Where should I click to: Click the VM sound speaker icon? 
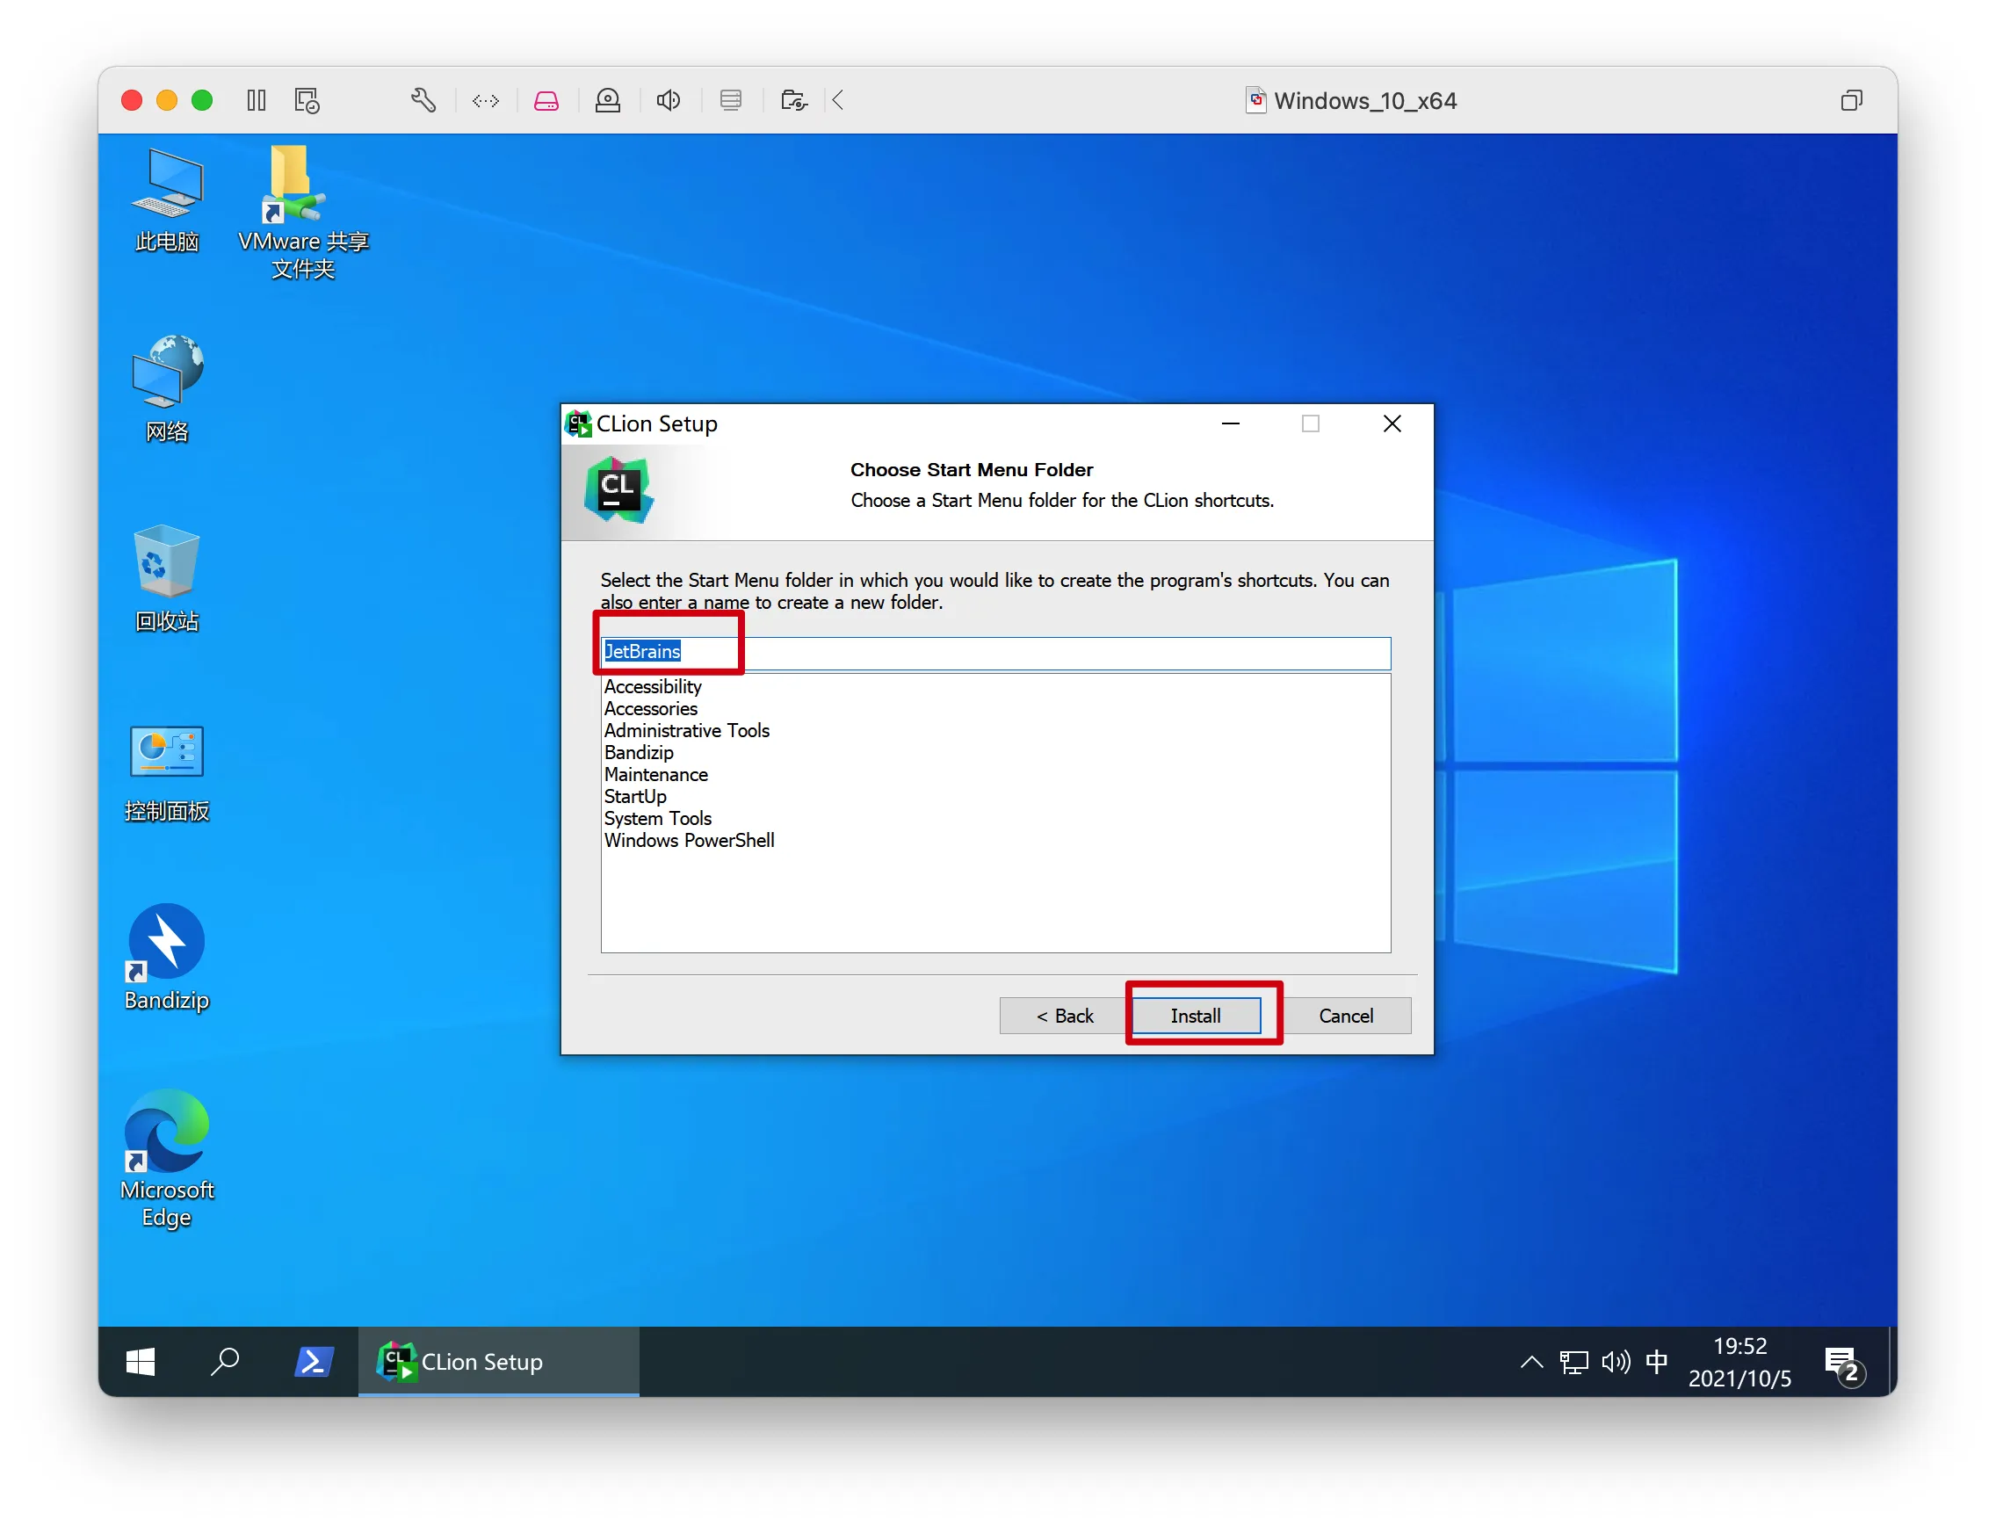[668, 100]
